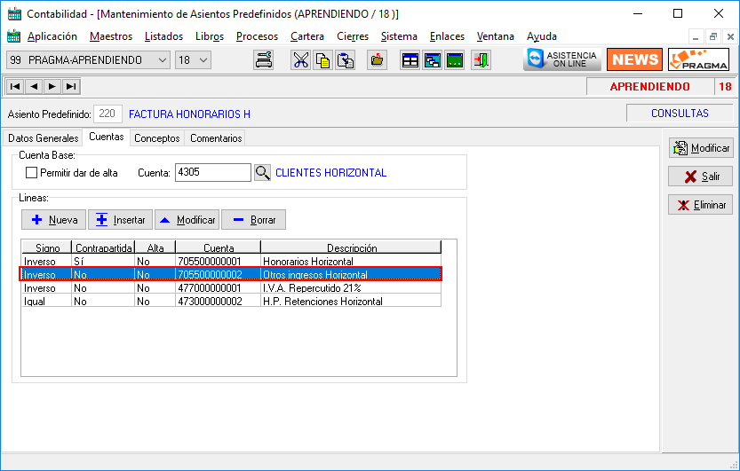Select row Honorarios Horizontal
Screen dimensions: 740x471
tap(232, 261)
